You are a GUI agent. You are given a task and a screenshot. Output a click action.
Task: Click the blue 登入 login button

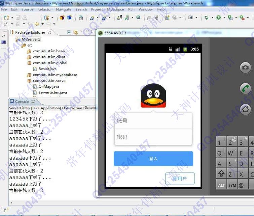click(x=153, y=159)
